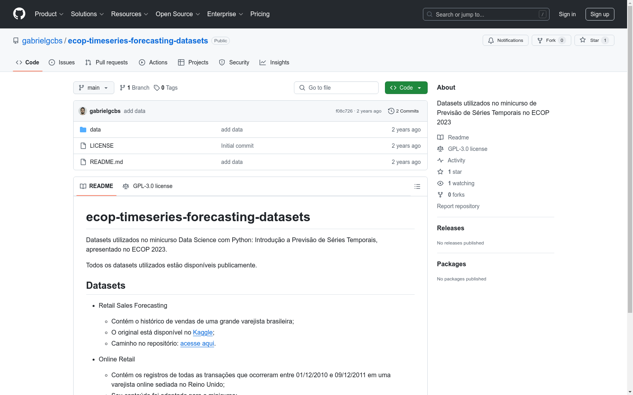Open the main branch selector

click(x=94, y=88)
